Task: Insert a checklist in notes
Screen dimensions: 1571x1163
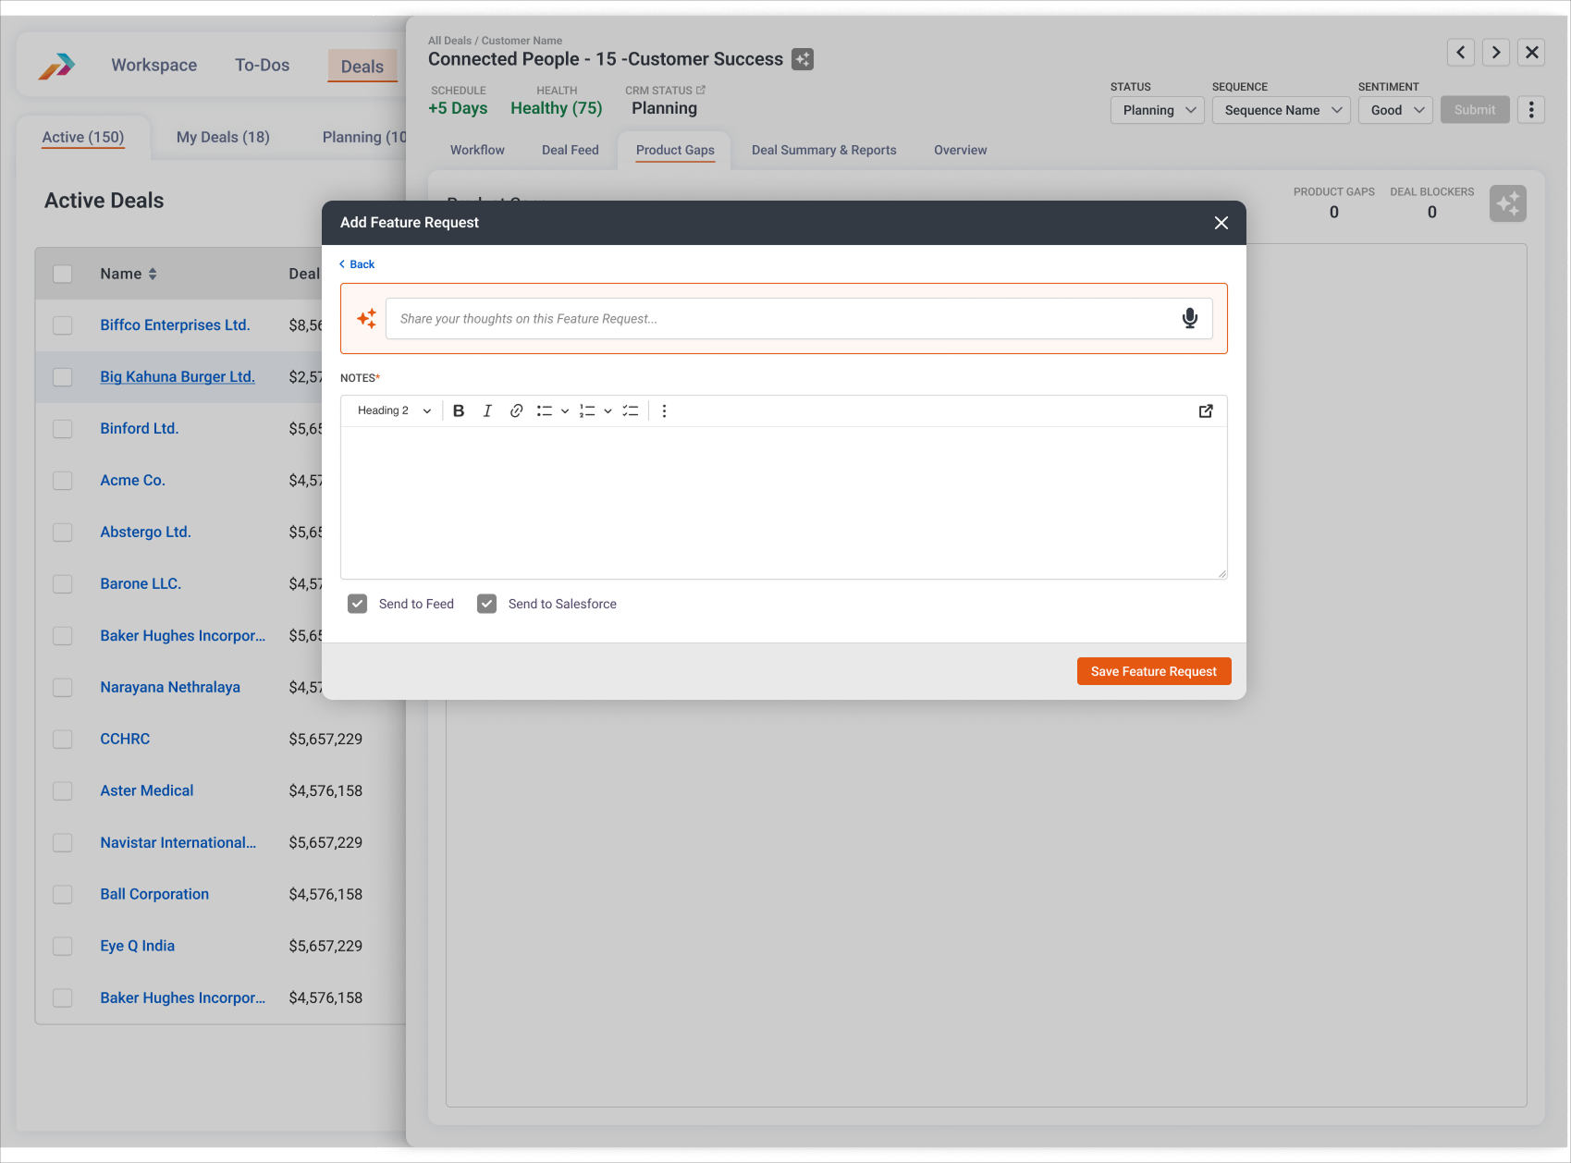Action: [x=631, y=411]
